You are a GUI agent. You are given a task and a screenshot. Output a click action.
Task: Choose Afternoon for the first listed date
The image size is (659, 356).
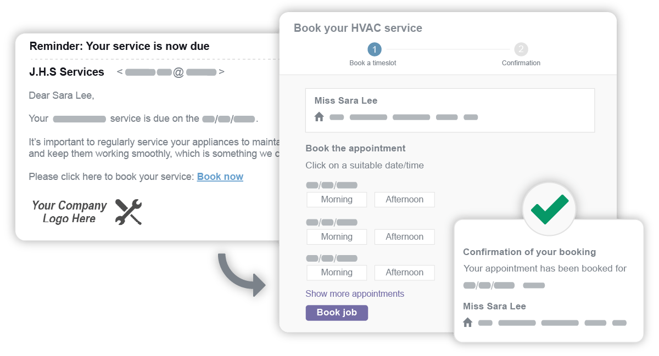(x=404, y=200)
